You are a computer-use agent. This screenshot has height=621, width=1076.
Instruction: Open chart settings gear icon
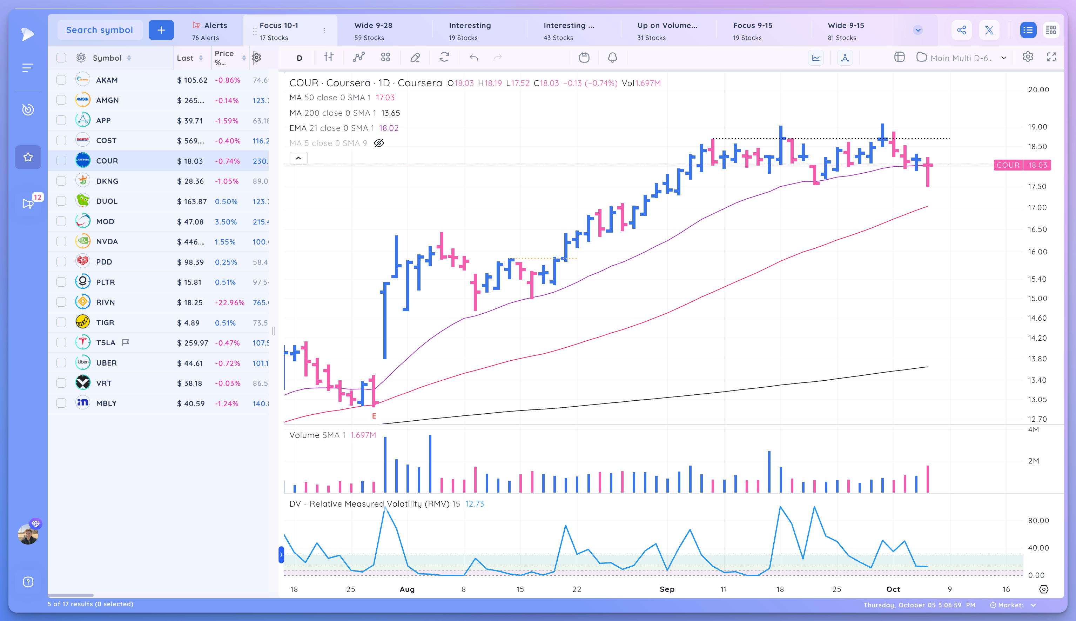tap(1028, 57)
